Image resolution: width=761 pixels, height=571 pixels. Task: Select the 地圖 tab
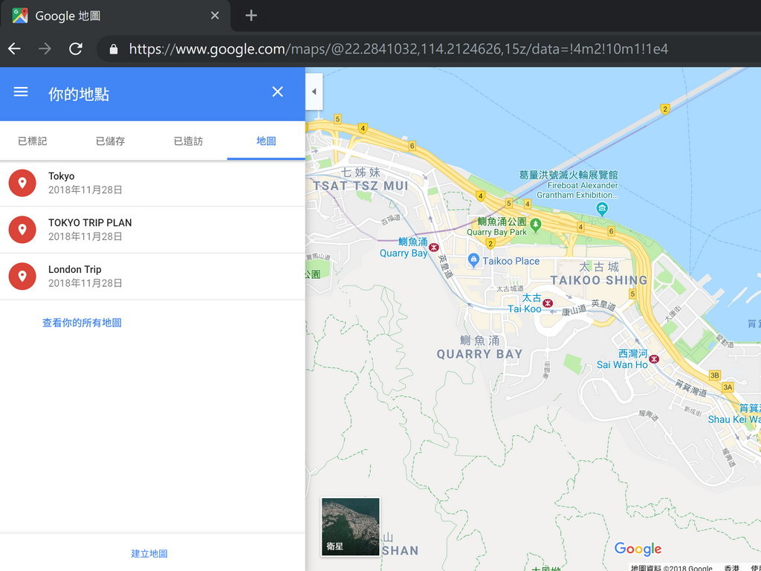click(x=265, y=141)
